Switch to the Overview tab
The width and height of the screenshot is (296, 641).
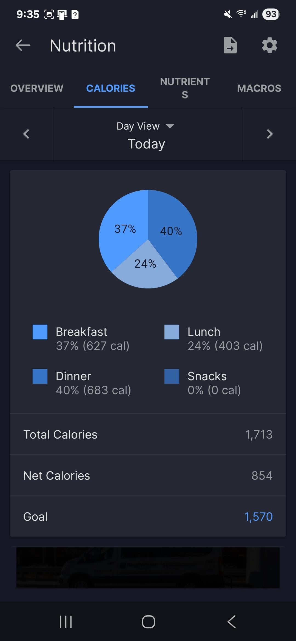[37, 88]
